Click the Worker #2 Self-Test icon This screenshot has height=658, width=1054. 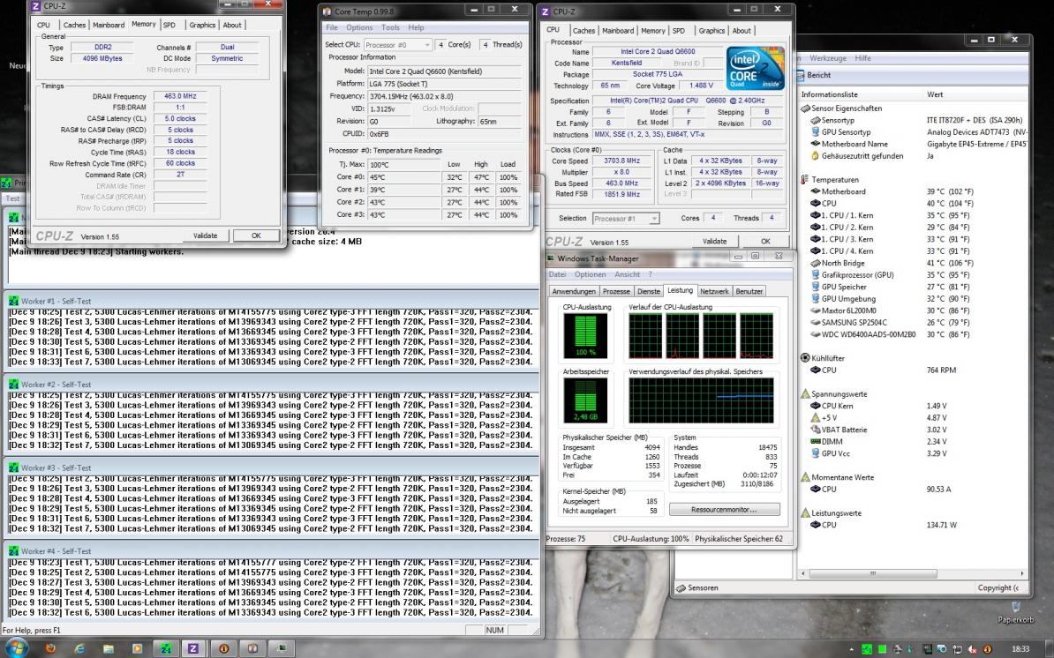(13, 384)
